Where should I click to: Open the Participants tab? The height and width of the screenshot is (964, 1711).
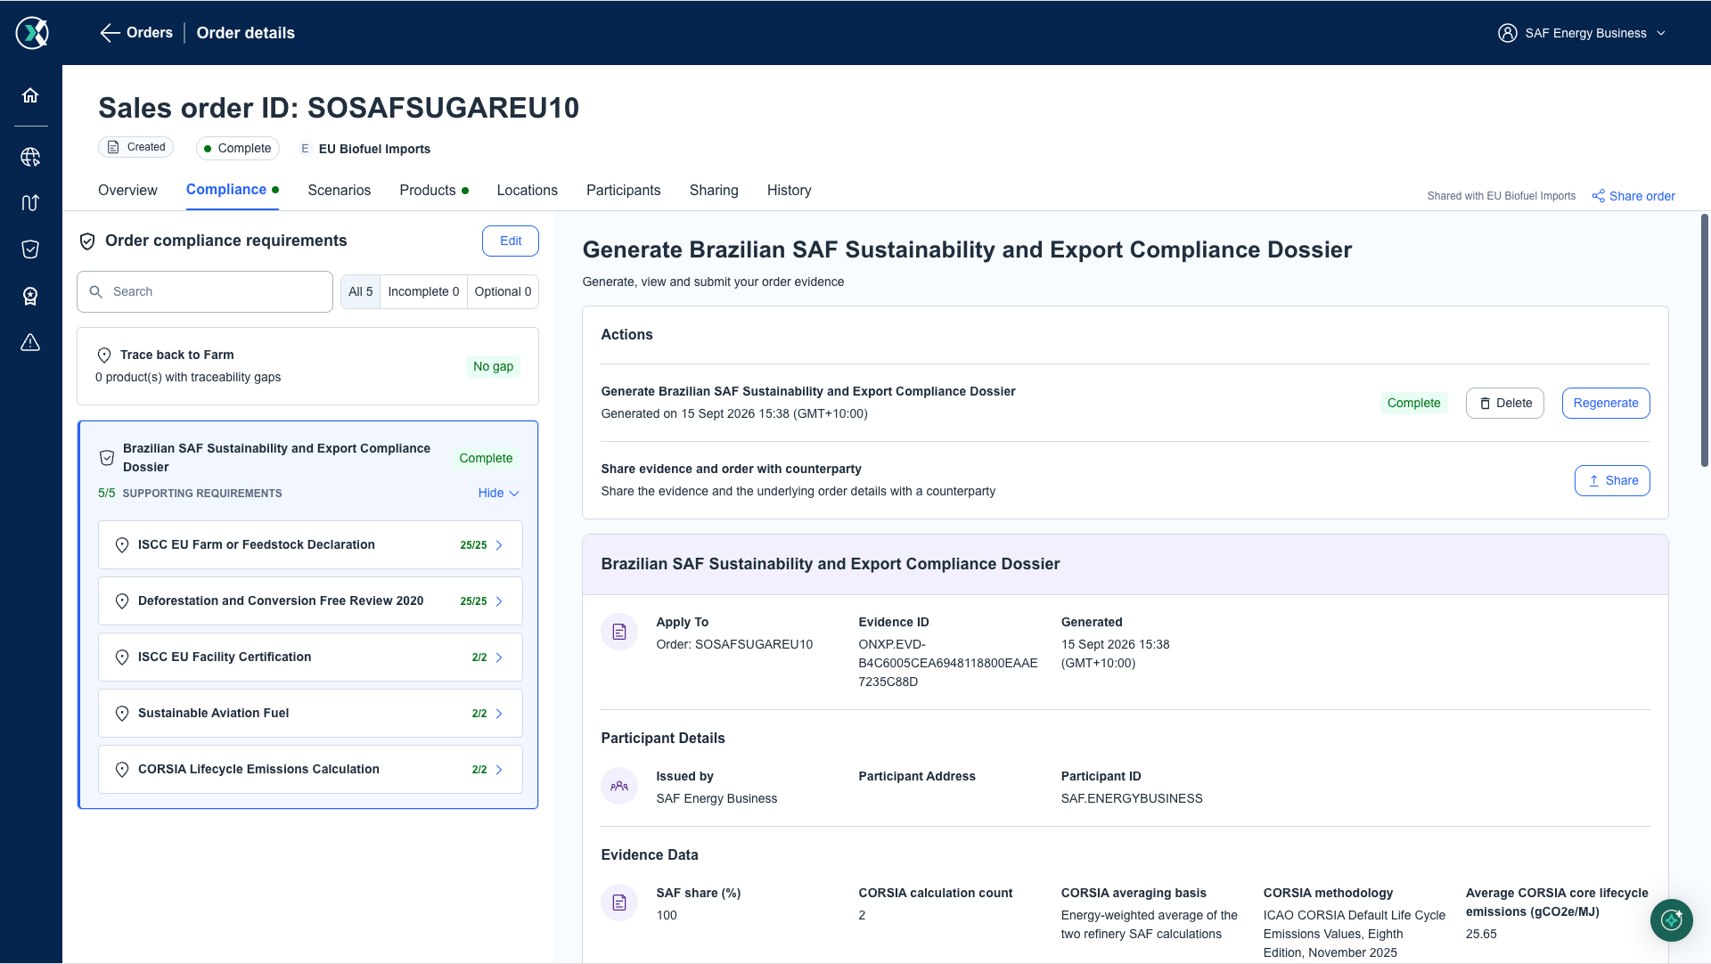(623, 190)
